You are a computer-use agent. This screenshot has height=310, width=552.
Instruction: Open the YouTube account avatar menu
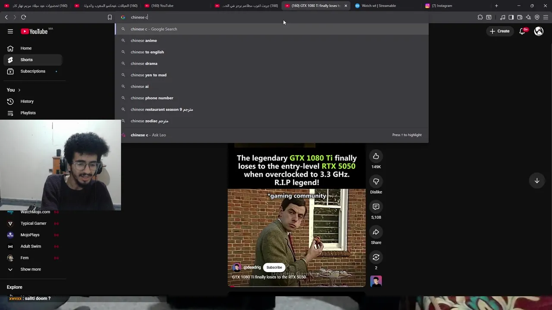(x=539, y=31)
